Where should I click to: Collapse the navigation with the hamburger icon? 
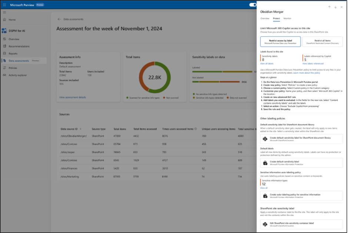[x=4, y=13]
